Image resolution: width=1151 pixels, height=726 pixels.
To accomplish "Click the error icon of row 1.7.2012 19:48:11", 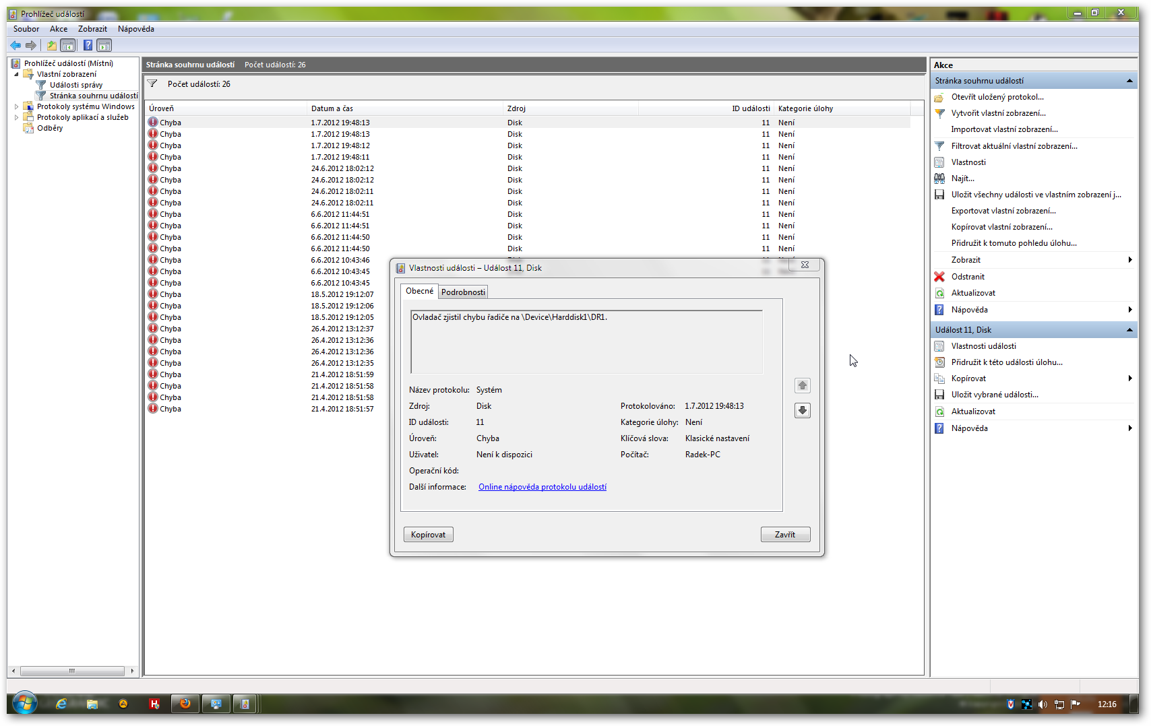I will point(153,157).
